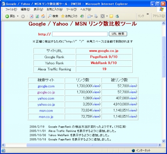Open the yahoo.co.jp link in table

point(46,104)
